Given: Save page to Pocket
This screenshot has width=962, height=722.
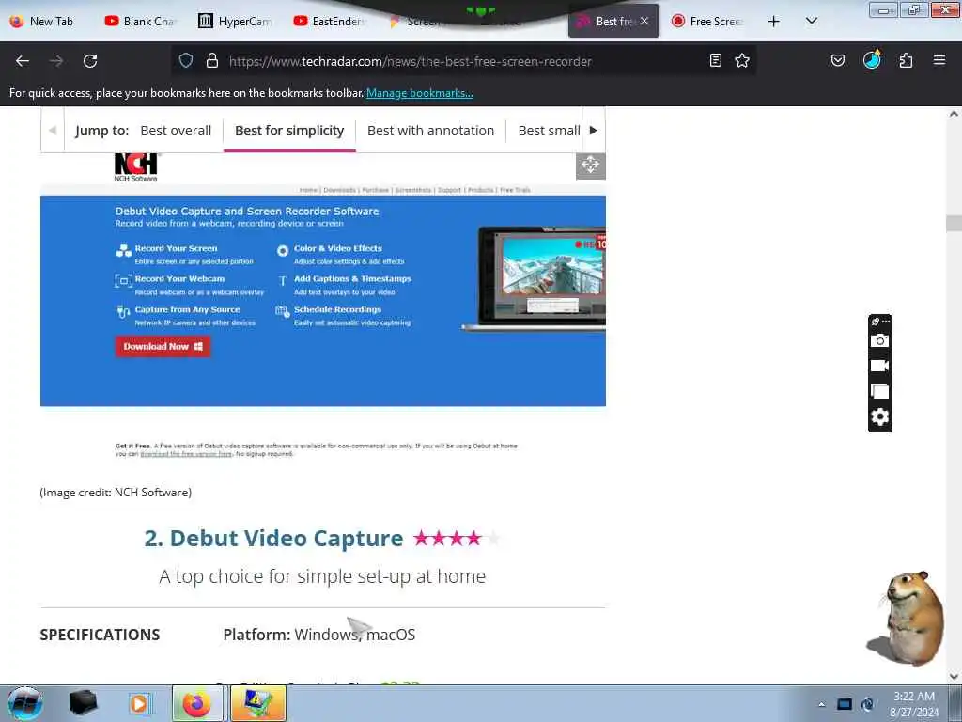Looking at the screenshot, I should click(x=838, y=60).
